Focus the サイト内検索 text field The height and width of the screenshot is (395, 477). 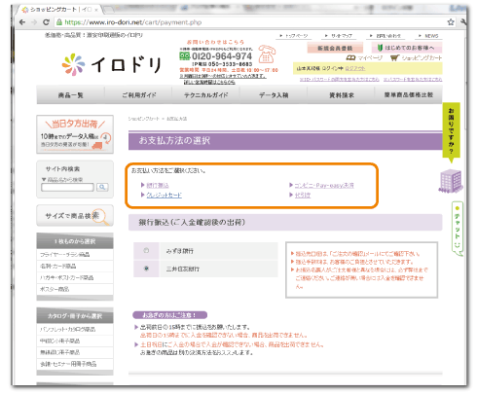(67, 187)
